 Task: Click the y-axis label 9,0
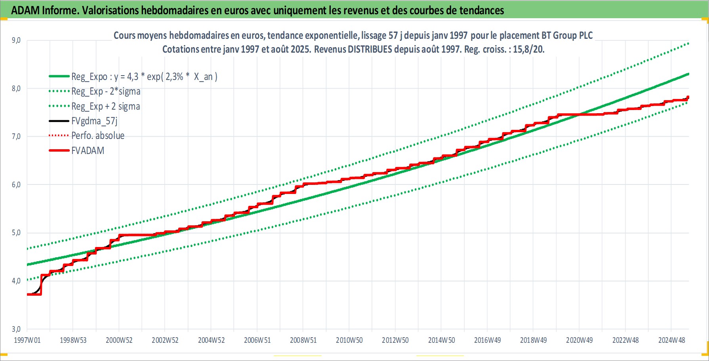tap(16, 40)
